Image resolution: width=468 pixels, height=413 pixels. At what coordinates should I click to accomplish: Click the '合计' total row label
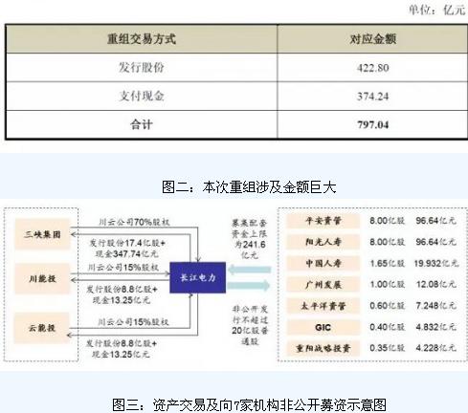[142, 124]
